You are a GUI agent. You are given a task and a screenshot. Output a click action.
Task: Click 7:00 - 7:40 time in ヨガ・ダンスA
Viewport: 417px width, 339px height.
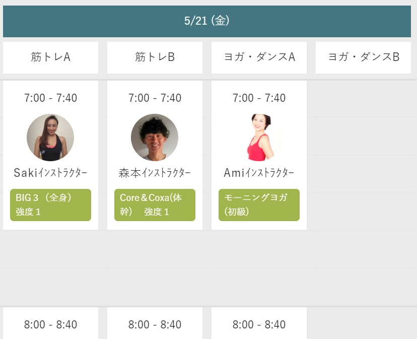click(x=259, y=98)
